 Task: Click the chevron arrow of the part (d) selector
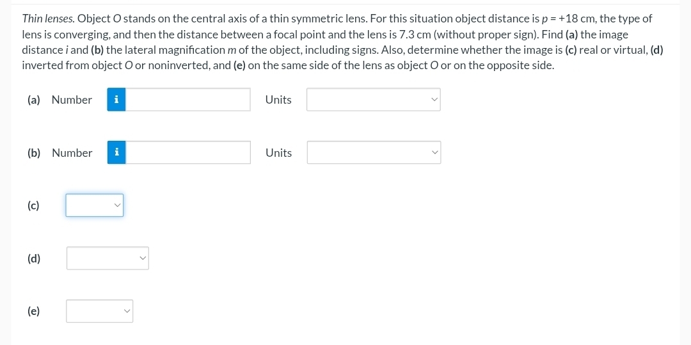point(142,258)
